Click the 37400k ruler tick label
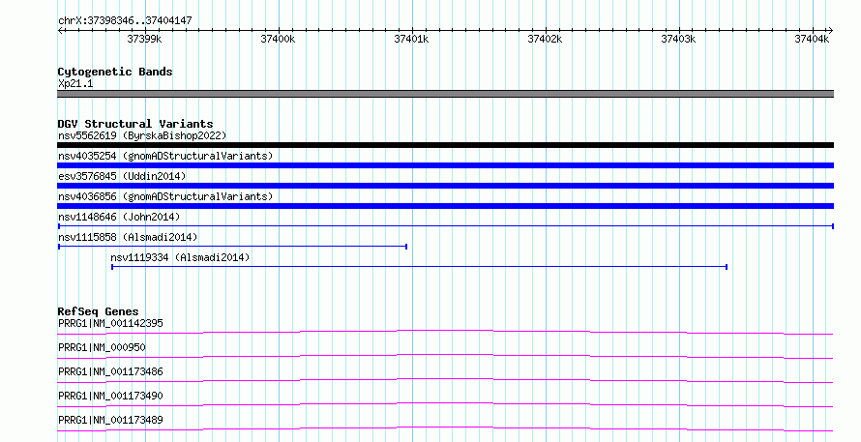Viewport: 861px width, 442px height. [x=278, y=39]
